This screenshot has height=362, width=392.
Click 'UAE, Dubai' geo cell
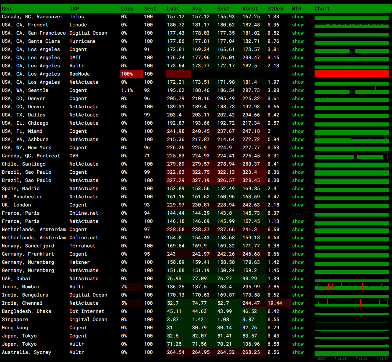(16, 279)
